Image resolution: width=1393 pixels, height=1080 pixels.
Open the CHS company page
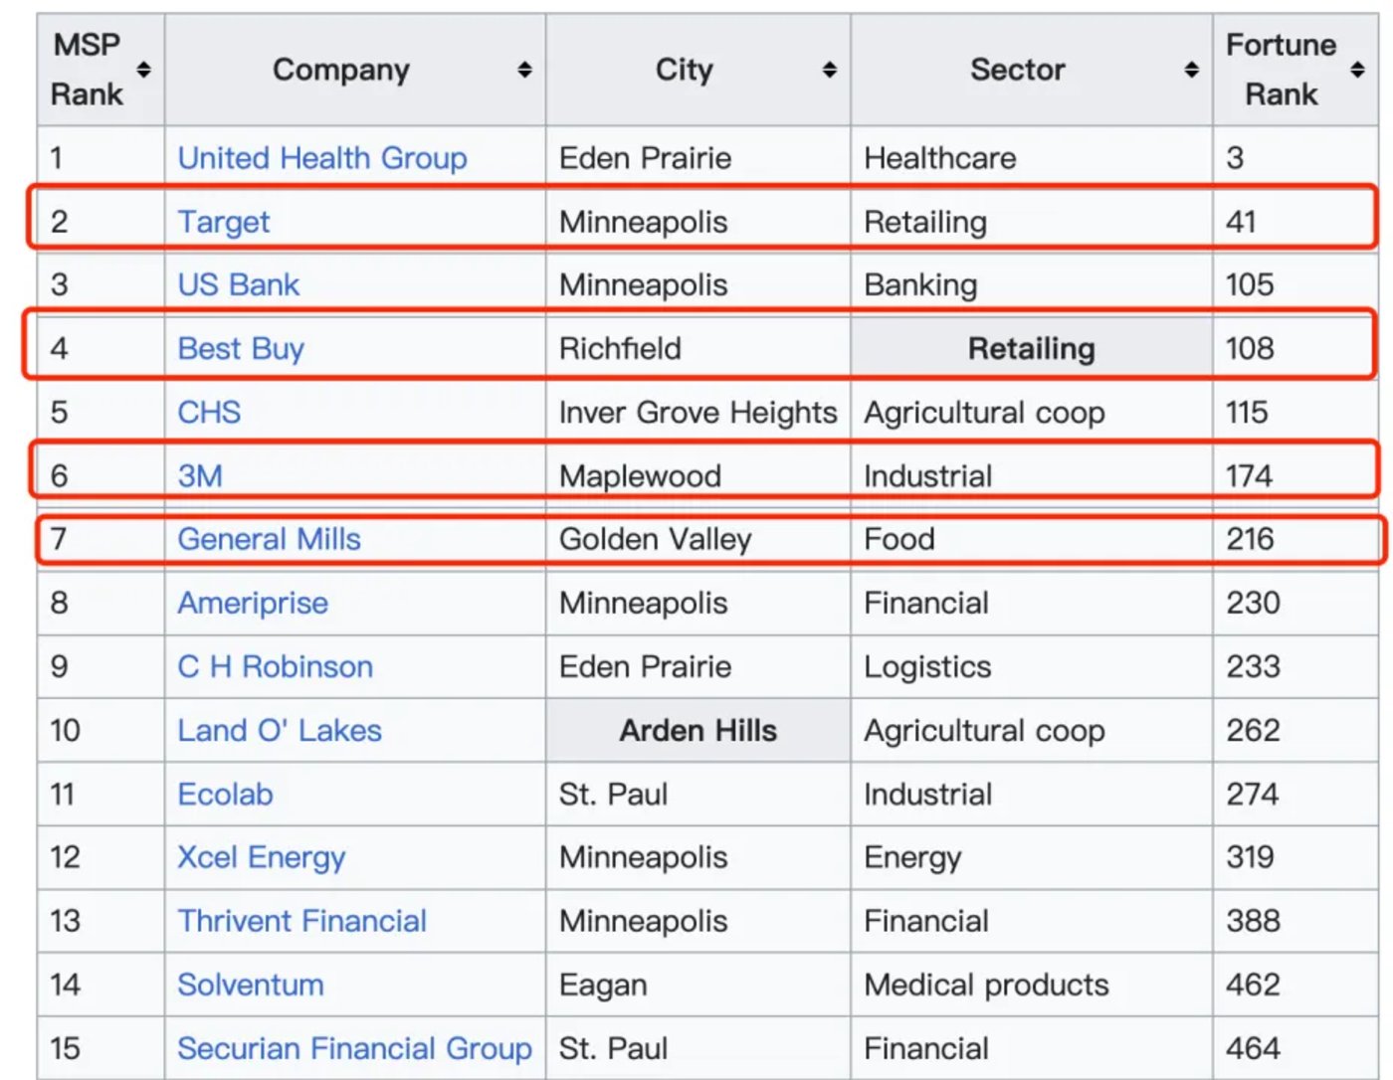(209, 413)
